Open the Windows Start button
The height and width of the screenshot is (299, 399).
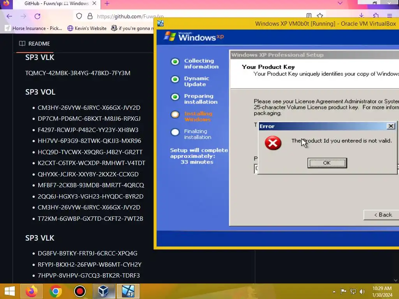[x=9, y=291]
